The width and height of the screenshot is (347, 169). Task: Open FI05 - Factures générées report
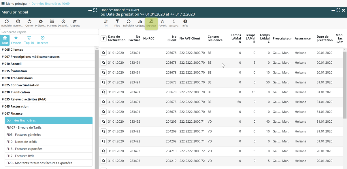pos(24,135)
